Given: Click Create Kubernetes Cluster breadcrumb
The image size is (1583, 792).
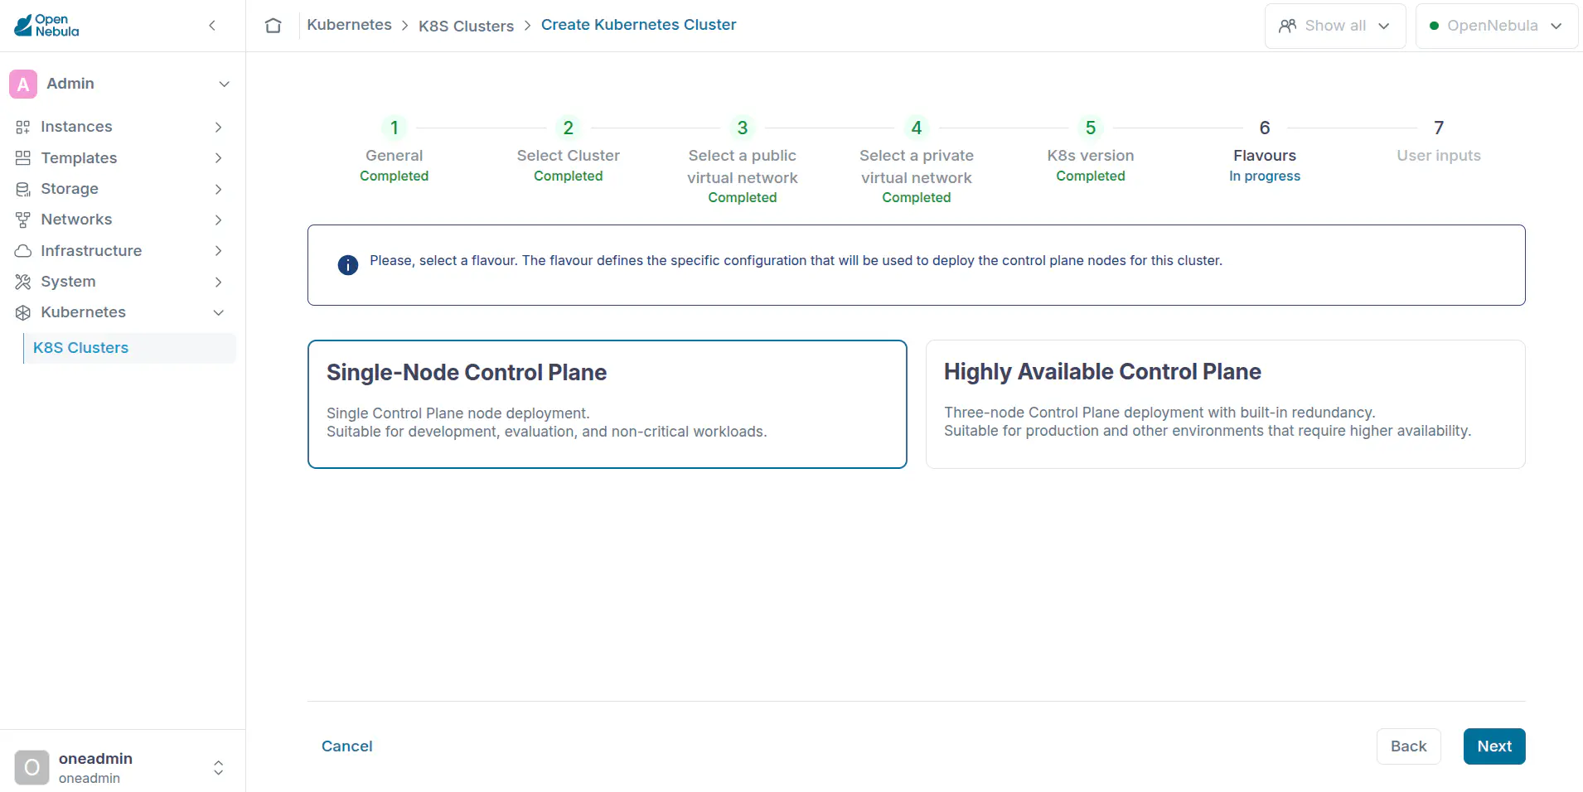Looking at the screenshot, I should [x=638, y=25].
